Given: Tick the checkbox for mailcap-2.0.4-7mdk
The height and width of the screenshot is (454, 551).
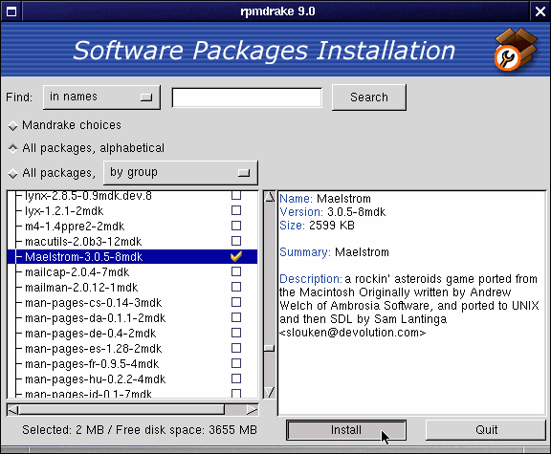Looking at the screenshot, I should pos(236,271).
